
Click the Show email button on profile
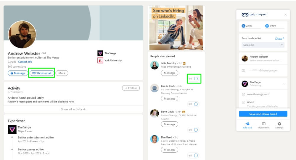coord(42,73)
